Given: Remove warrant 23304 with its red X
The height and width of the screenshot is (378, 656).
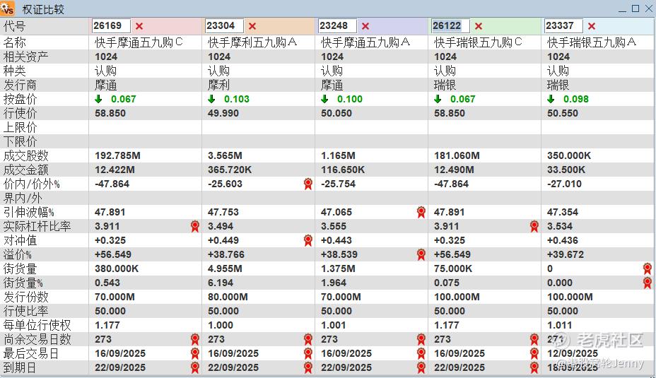Looking at the screenshot, I should pos(252,26).
